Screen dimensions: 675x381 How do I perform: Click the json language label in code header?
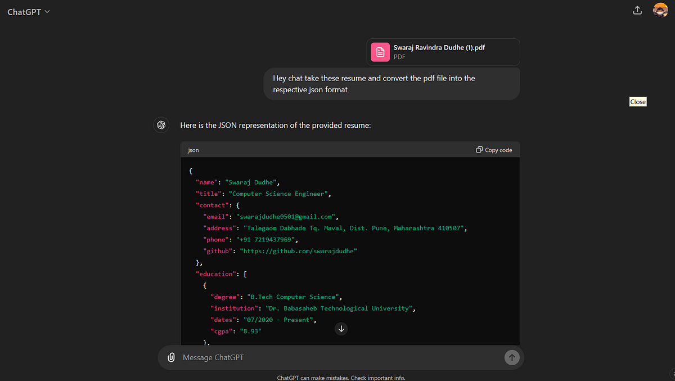(193, 150)
